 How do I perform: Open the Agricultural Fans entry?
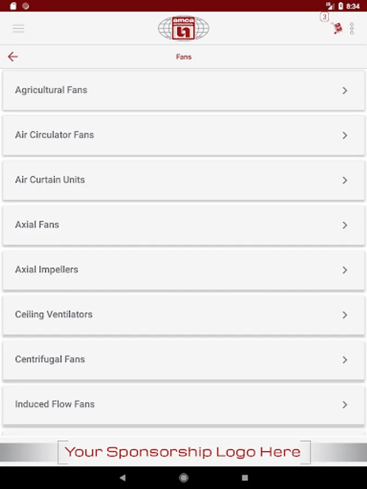point(51,90)
